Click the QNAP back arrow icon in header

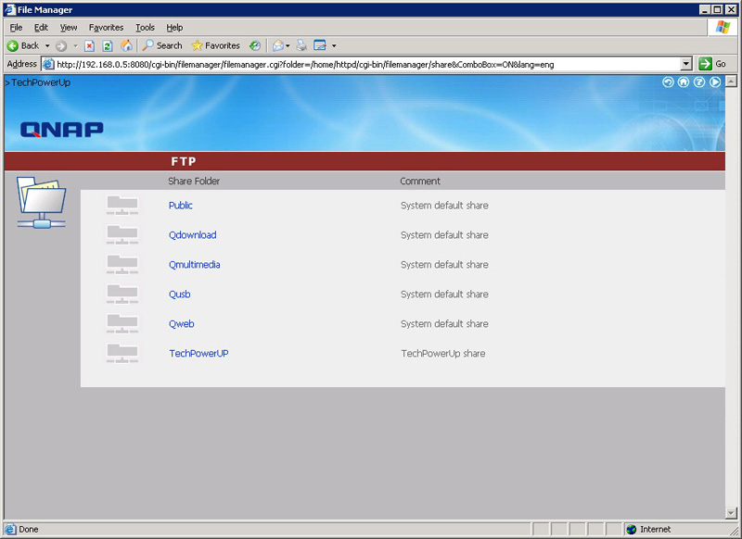(668, 82)
